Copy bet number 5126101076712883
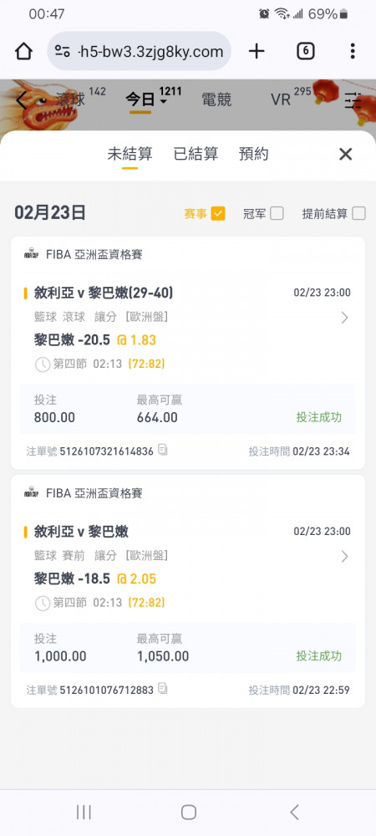 pyautogui.click(x=162, y=689)
